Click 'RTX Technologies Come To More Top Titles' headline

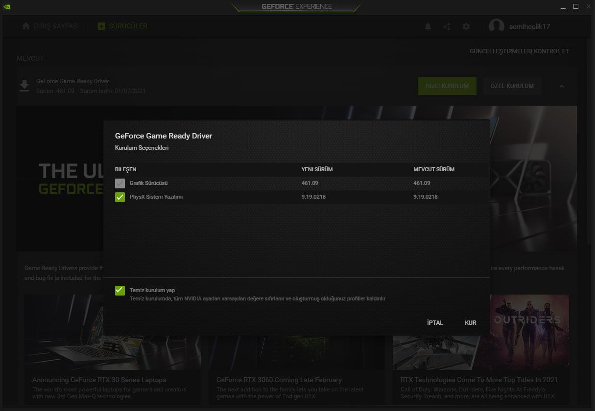click(479, 380)
